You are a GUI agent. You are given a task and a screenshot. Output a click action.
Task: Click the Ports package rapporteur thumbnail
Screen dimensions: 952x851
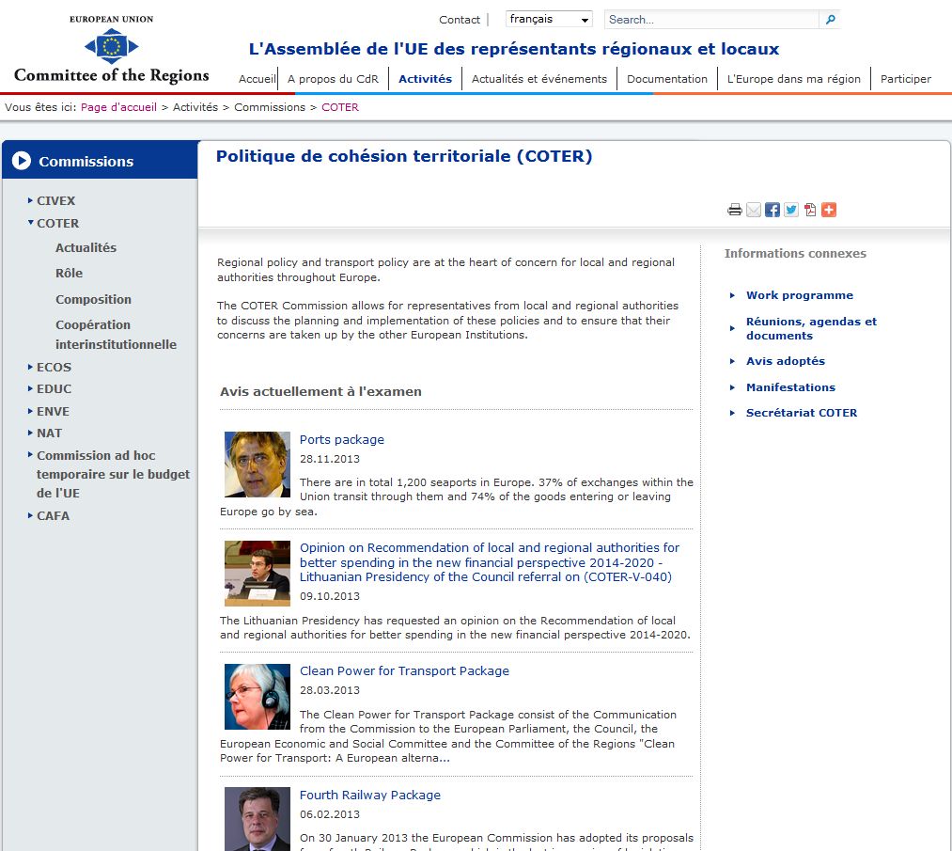(258, 465)
